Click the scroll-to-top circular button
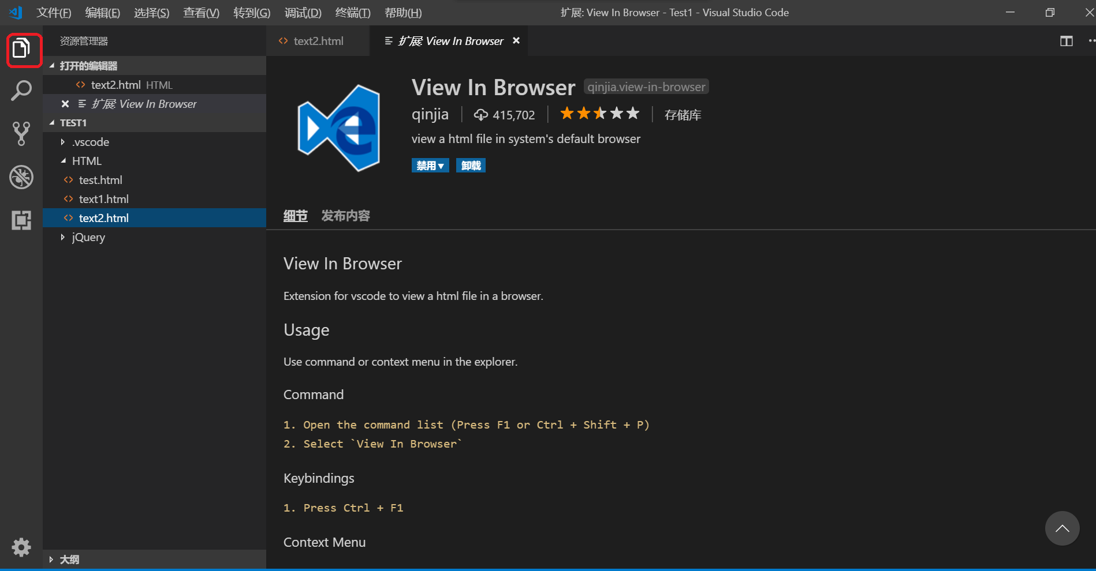1096x571 pixels. [1062, 528]
